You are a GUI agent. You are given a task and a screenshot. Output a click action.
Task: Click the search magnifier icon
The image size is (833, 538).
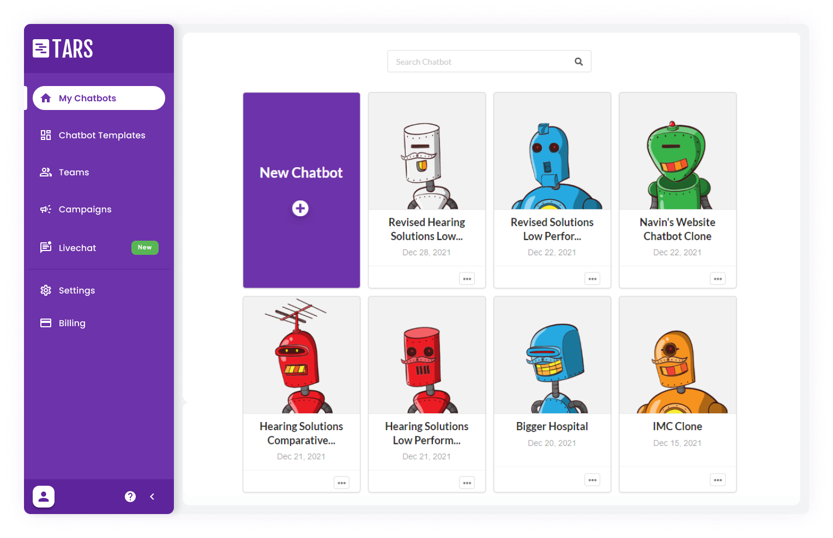578,62
